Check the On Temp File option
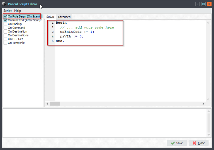Image resolution: width=214 pixels, height=150 pixels. click(x=6, y=43)
